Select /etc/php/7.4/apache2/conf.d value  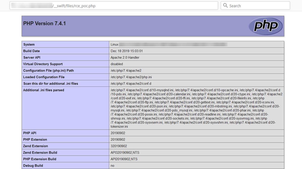pyautogui.click(x=131, y=84)
